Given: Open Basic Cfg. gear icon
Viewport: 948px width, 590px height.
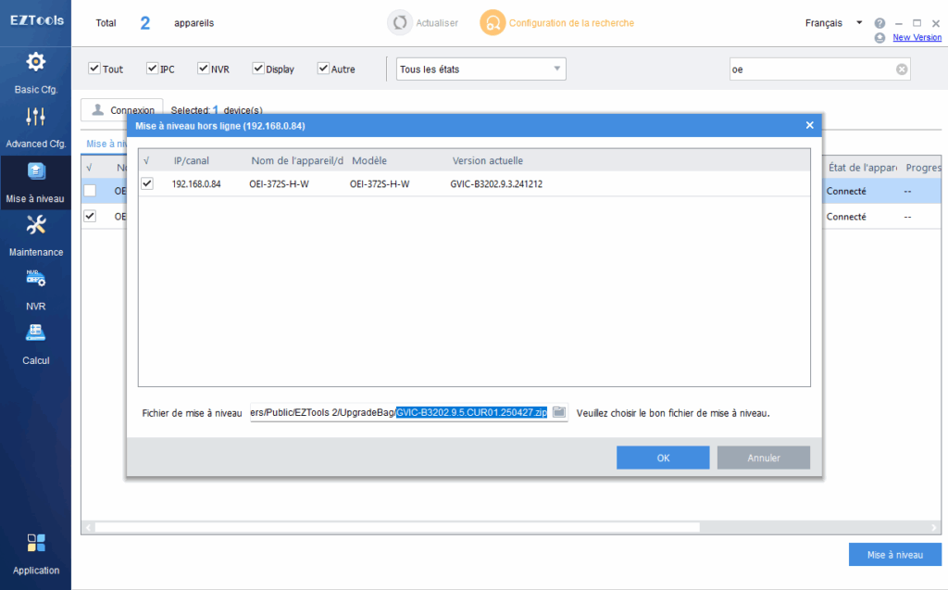Looking at the screenshot, I should (36, 62).
